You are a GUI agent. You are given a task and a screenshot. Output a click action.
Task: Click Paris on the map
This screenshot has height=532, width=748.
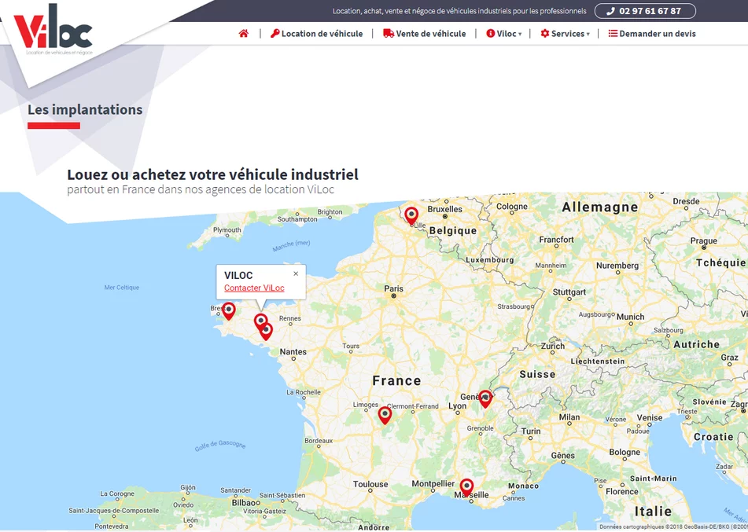(x=394, y=289)
